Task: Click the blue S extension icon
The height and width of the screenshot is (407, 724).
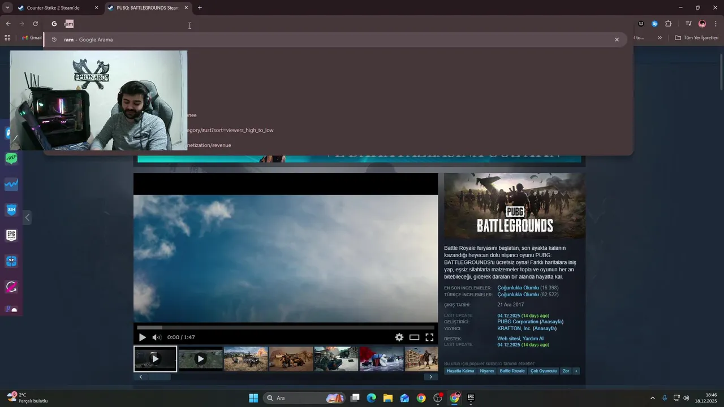Action: (x=654, y=24)
